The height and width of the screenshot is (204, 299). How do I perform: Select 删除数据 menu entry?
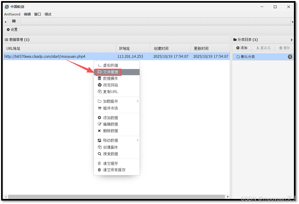pyautogui.click(x=117, y=131)
